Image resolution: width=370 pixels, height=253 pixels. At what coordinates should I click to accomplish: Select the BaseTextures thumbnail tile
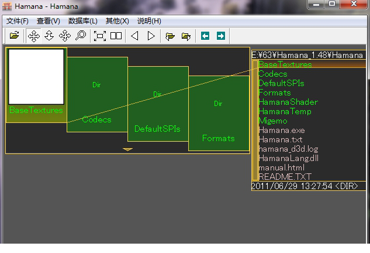click(36, 85)
